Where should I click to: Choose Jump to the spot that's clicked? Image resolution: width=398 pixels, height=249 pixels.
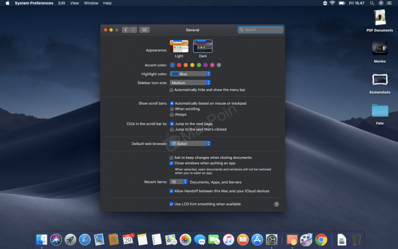point(172,129)
